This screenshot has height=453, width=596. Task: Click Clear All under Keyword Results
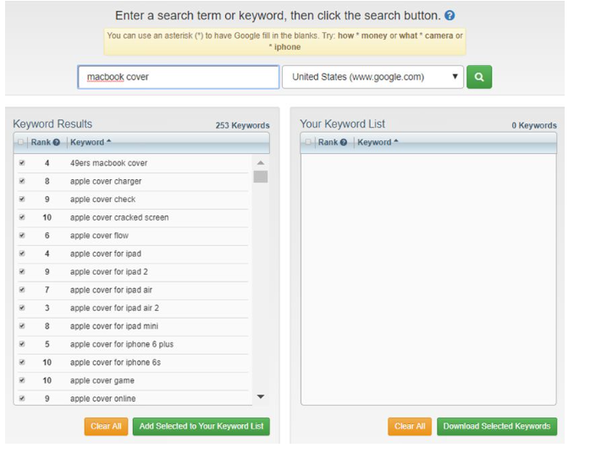coord(106,427)
